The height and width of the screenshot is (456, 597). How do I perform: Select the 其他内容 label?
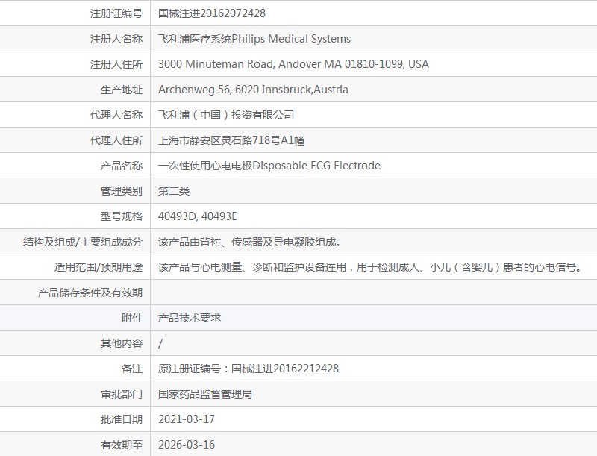point(122,343)
